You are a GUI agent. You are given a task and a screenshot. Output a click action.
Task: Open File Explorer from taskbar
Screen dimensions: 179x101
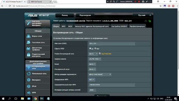click(22, 98)
